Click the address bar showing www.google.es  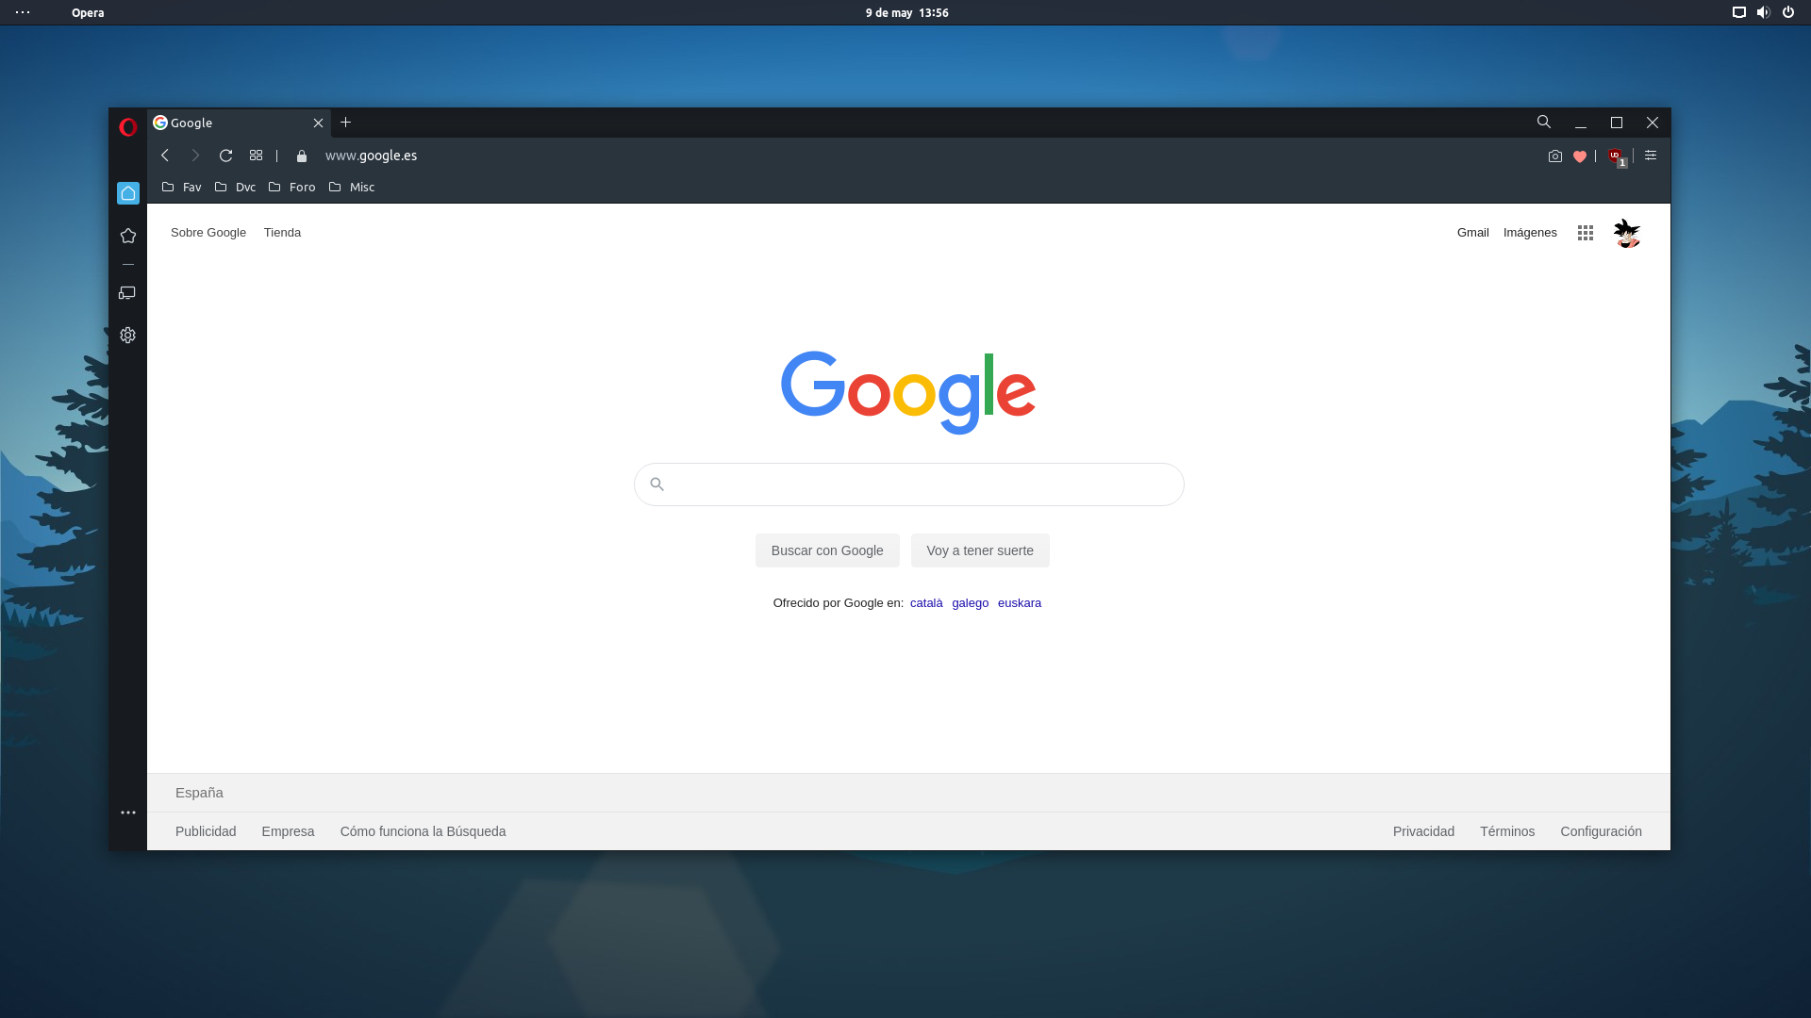[x=371, y=156]
